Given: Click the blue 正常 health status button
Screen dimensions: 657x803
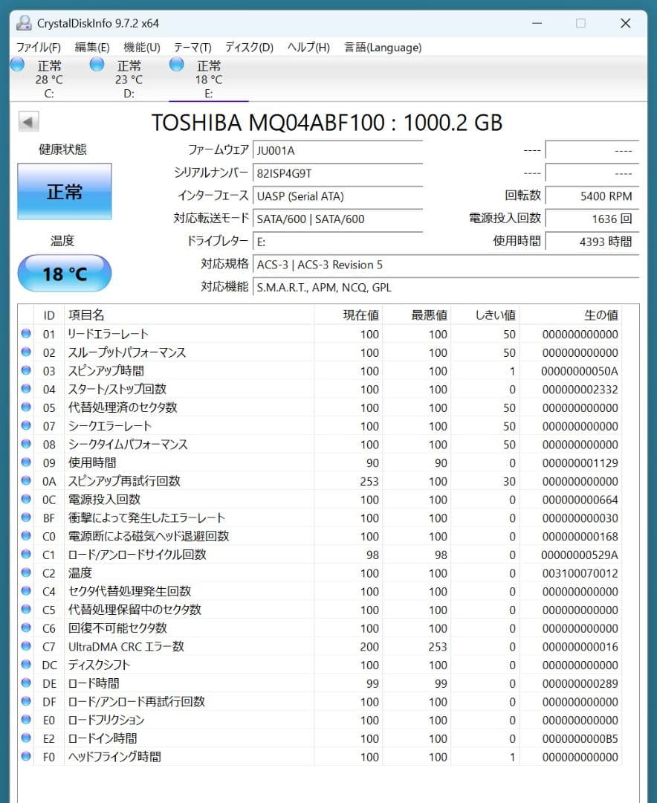Looking at the screenshot, I should click(x=65, y=192).
